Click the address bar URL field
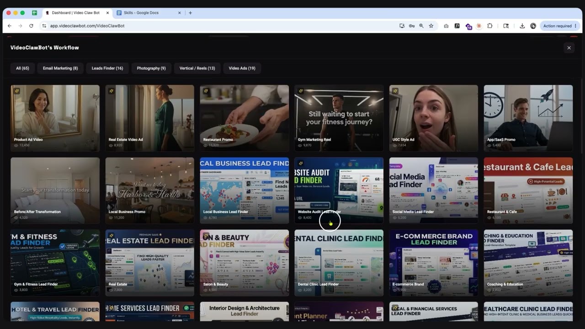 pyautogui.click(x=219, y=26)
